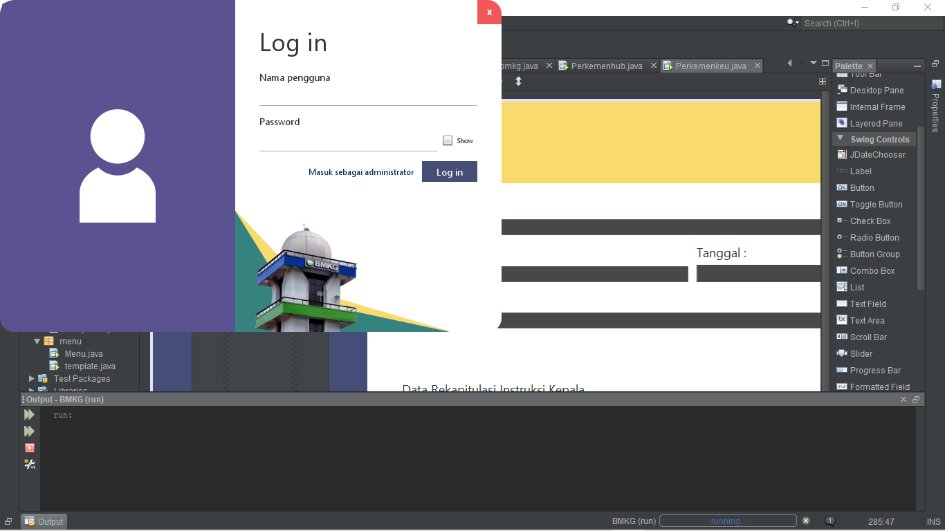Choose the Layered Pane palette item
The width and height of the screenshot is (945, 531).
[876, 124]
